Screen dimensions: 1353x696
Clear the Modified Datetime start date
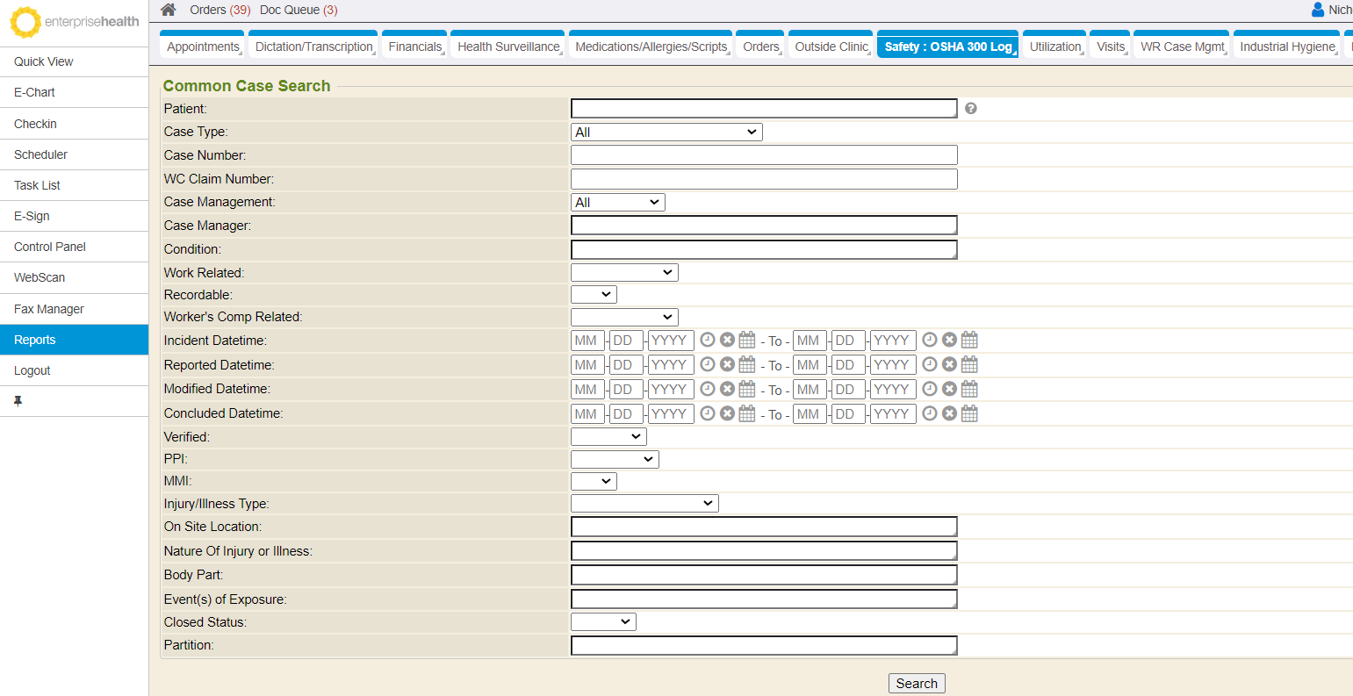coord(727,389)
